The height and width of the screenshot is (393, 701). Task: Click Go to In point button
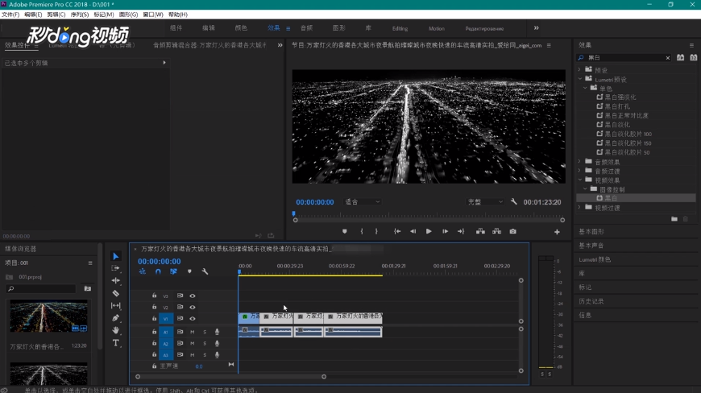(397, 231)
